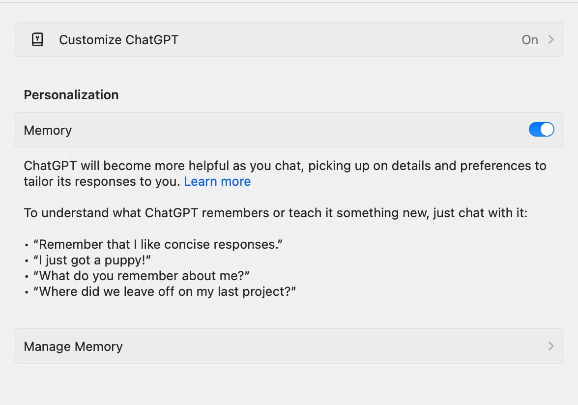Click the "Remember that I like concise responses." example

click(x=157, y=244)
